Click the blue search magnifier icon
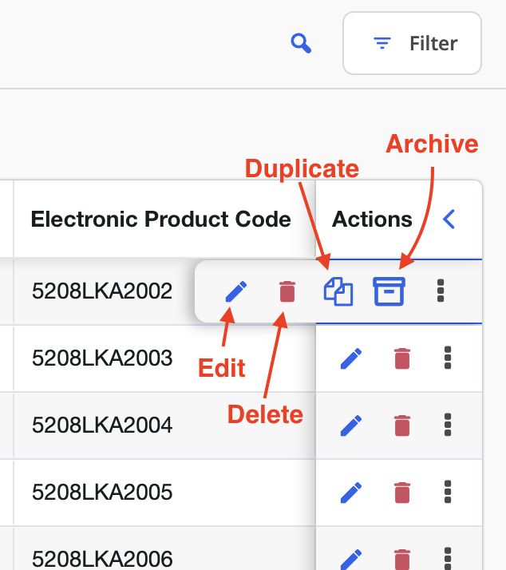Image resolution: width=506 pixels, height=570 pixels. [301, 43]
